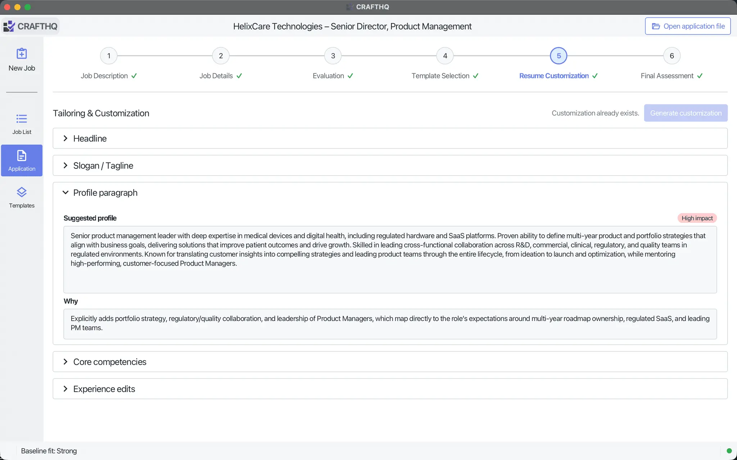Screen dimensions: 737x460
Task: Select the Application document icon
Action: 22,156
